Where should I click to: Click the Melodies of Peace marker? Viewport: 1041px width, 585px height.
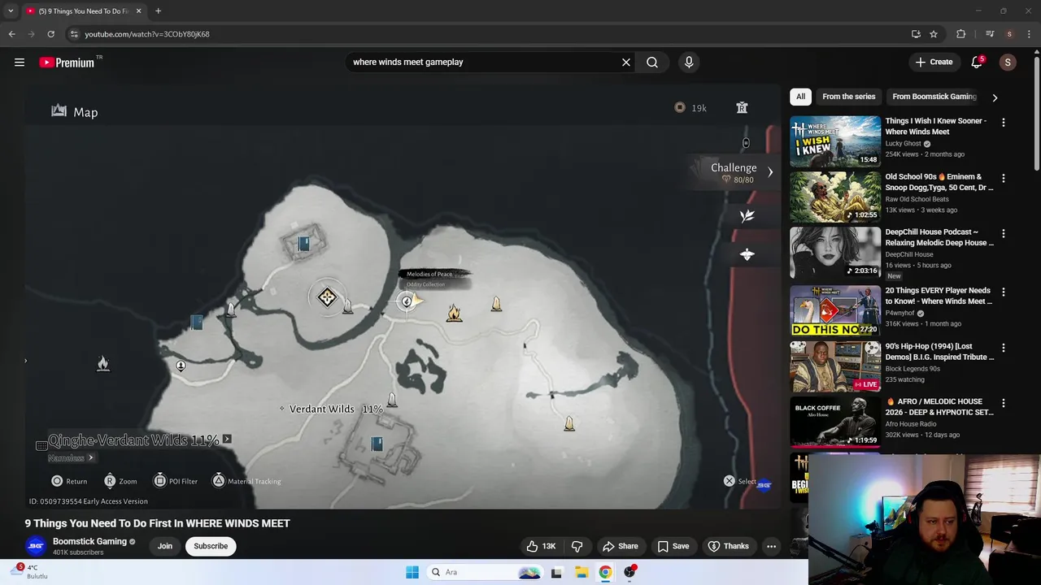click(407, 301)
